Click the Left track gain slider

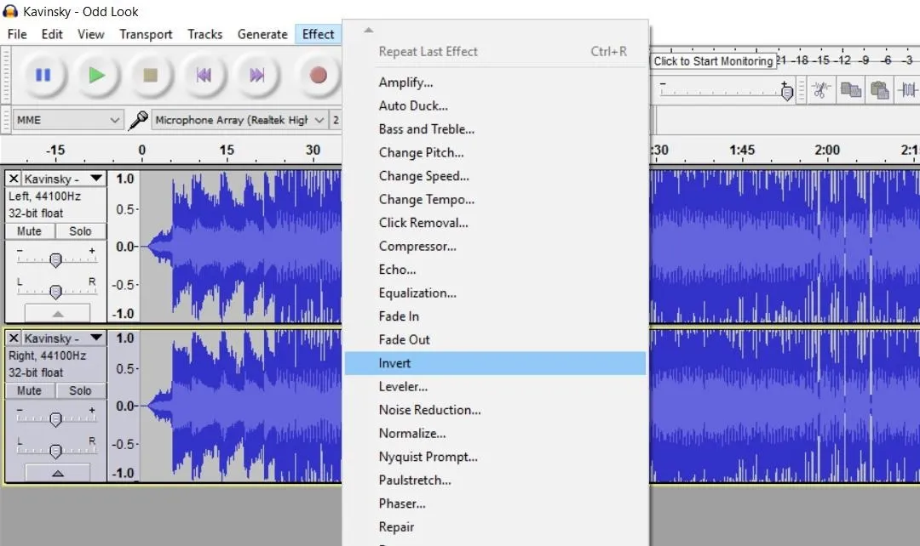click(55, 259)
